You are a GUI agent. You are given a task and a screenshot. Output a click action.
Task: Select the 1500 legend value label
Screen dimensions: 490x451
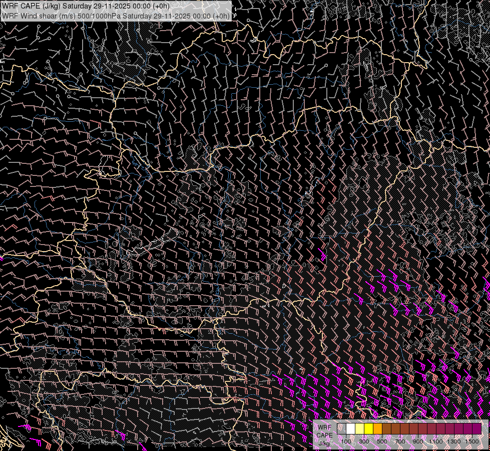[x=472, y=441]
